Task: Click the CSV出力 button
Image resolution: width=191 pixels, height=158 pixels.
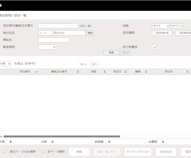Action: point(166,152)
